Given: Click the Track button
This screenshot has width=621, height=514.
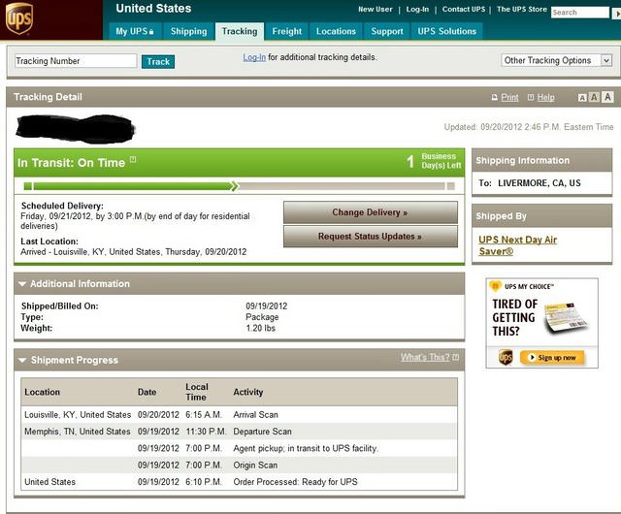Looking at the screenshot, I should pos(158,61).
